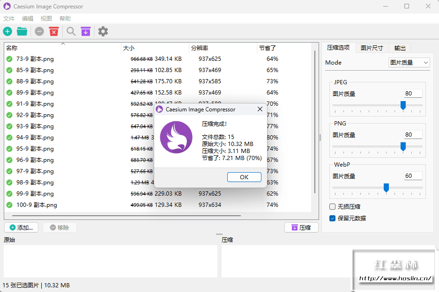
Task: Click the green check next to 100-9 副本.png
Action: (x=9, y=205)
